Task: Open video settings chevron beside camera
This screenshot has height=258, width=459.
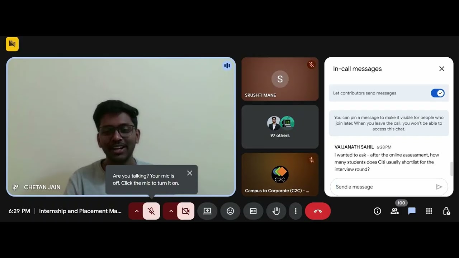Action: (x=171, y=211)
